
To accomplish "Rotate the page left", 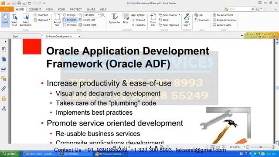I will 87,20.
